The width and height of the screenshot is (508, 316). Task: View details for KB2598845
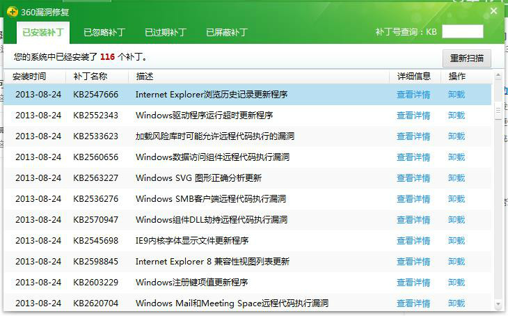pyautogui.click(x=413, y=262)
